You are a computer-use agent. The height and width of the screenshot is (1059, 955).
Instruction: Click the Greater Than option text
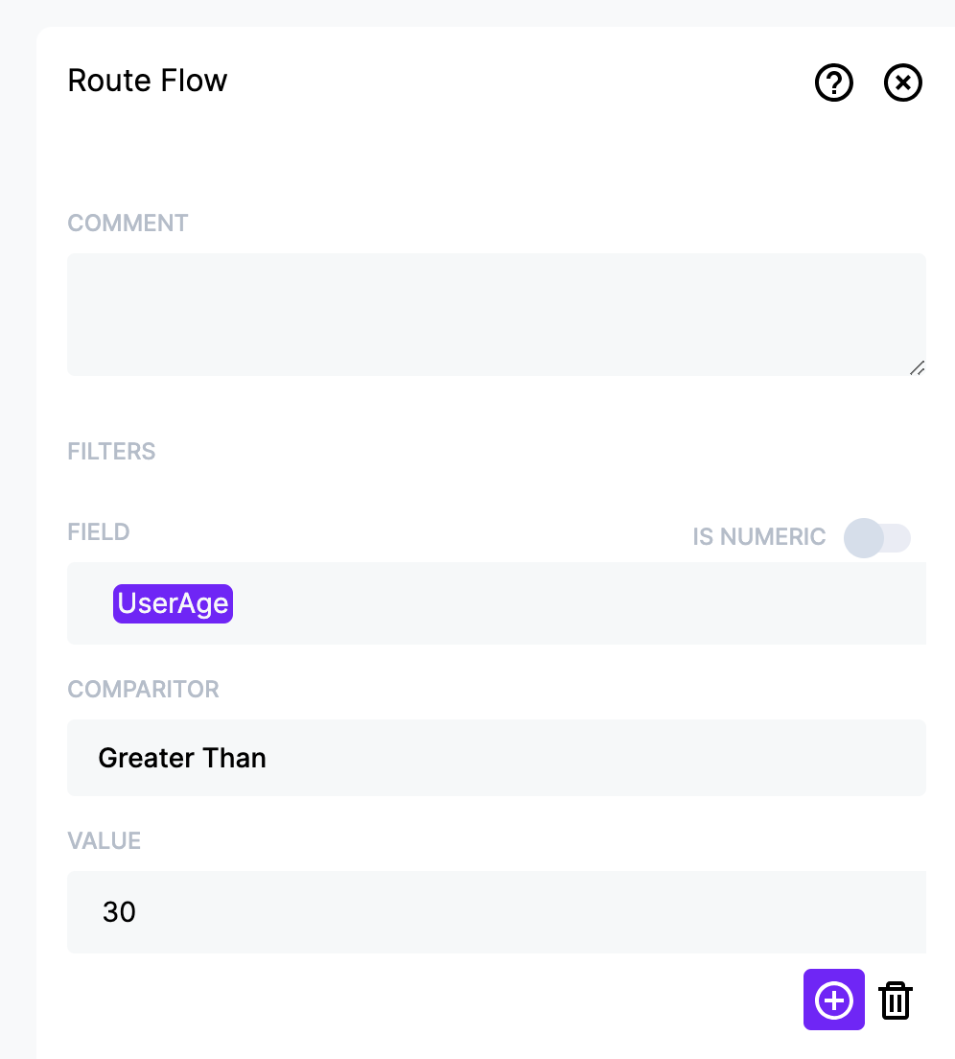pos(182,758)
